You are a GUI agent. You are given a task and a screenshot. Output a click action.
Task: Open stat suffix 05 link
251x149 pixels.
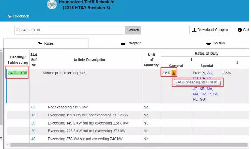click(x=33, y=107)
